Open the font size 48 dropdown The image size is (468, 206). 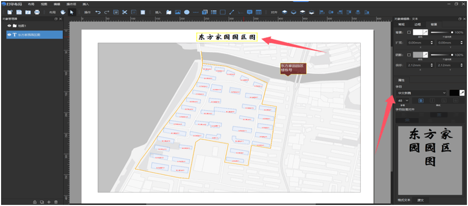[402, 101]
